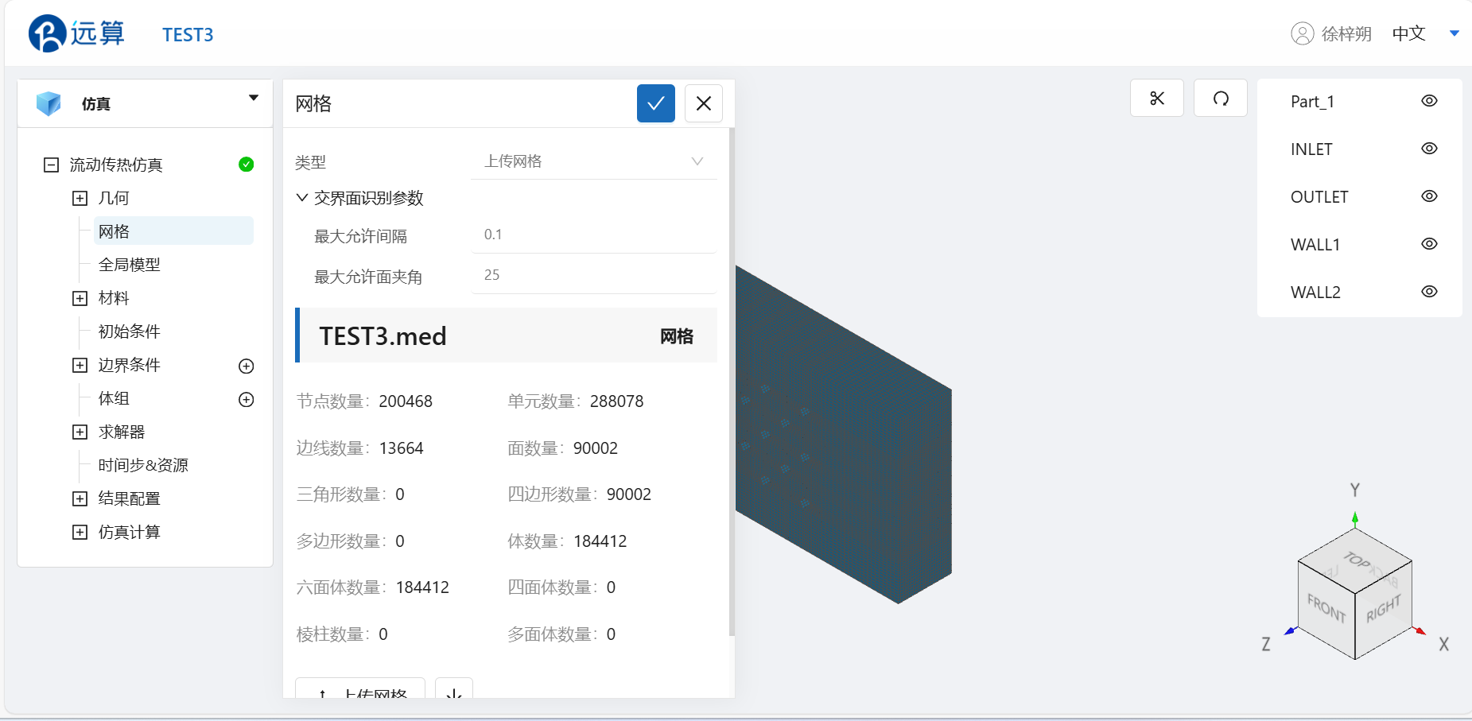The width and height of the screenshot is (1472, 721).
Task: Click the download mesh arrow icon
Action: point(454,690)
